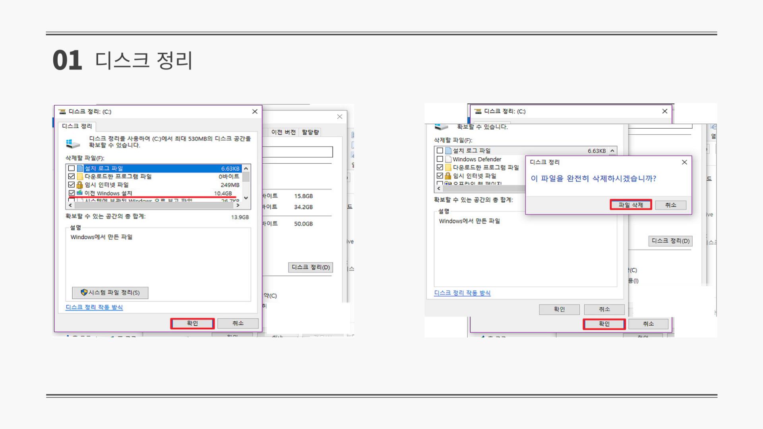Click the 디스크 정리 title bar icon, right dialog
Viewport: 763px width, 429px height.
(478, 111)
